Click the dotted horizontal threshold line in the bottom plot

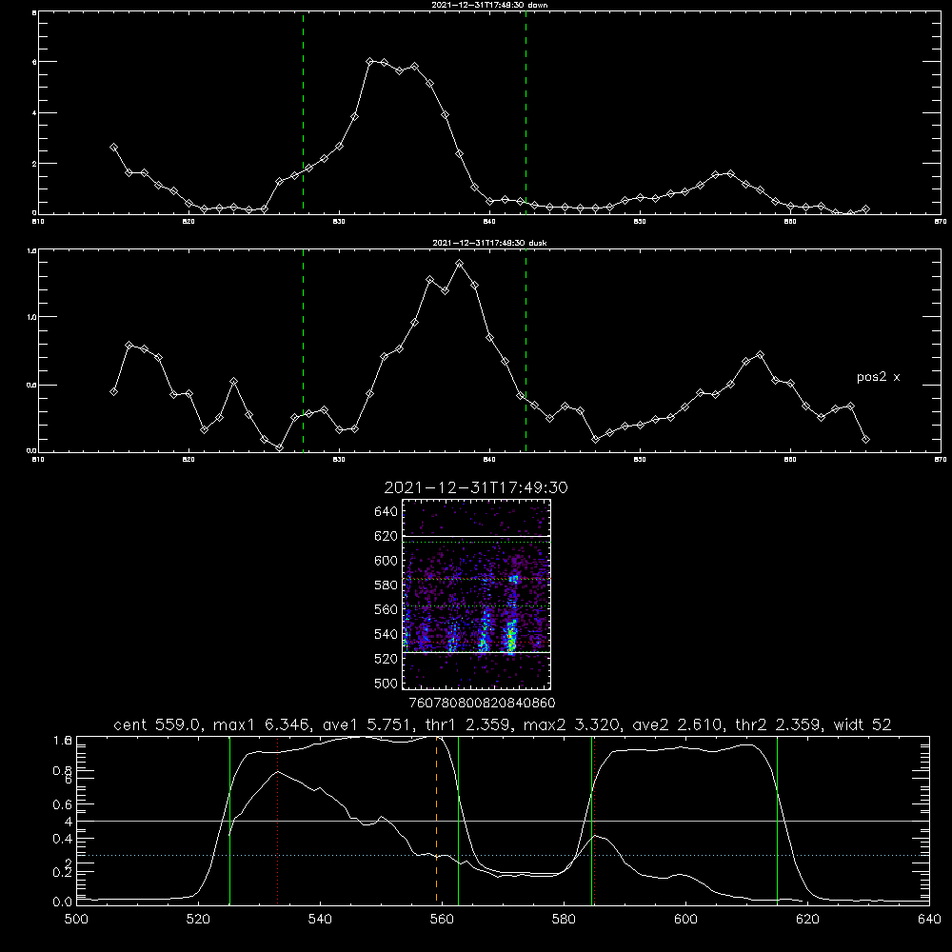coord(503,856)
